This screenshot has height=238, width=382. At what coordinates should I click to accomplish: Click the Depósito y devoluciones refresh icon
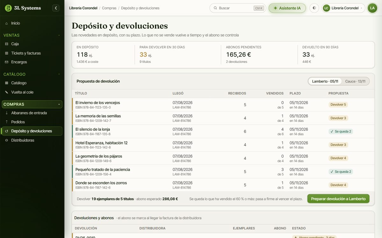(7, 131)
